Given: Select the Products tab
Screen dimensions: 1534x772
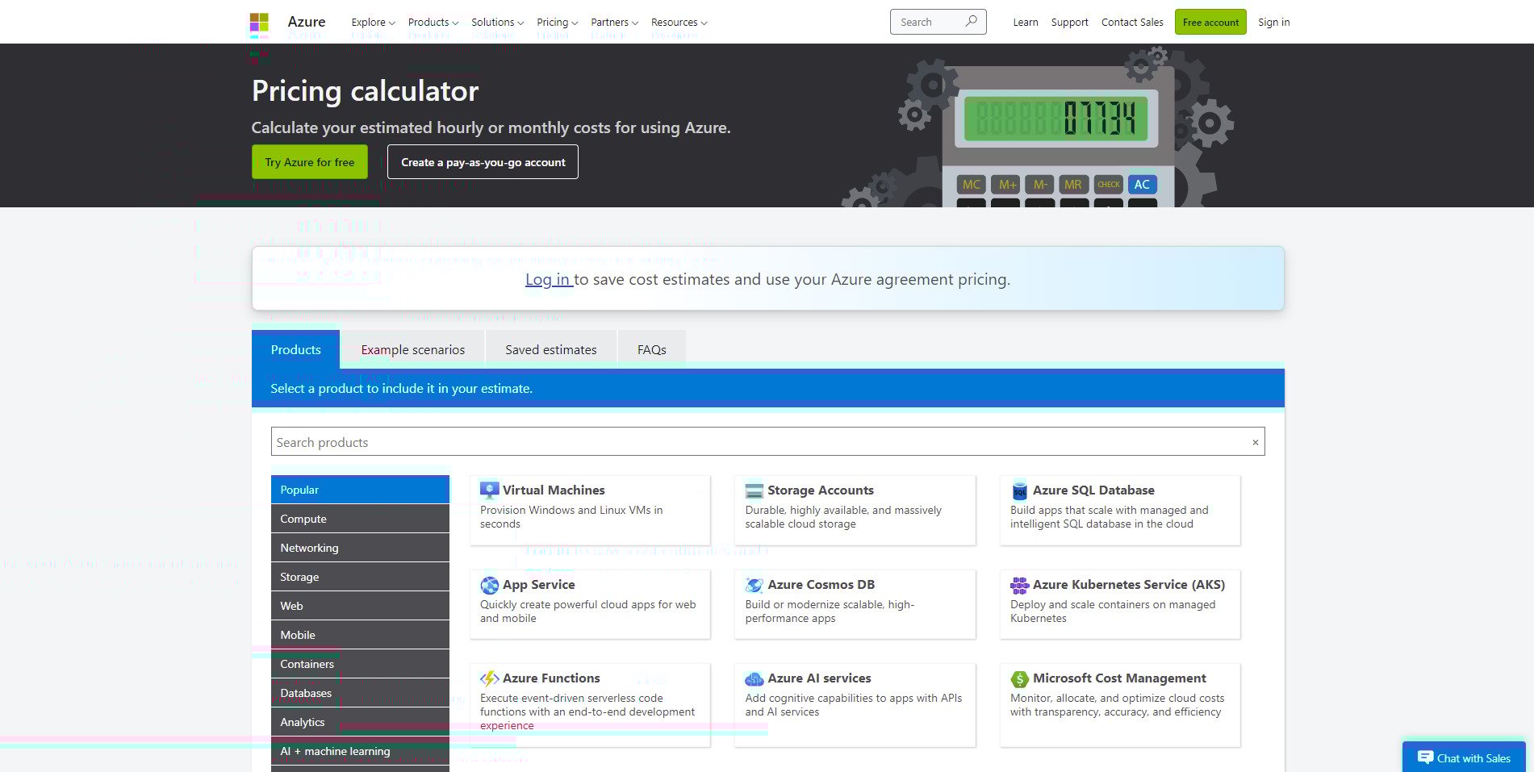Looking at the screenshot, I should [x=295, y=349].
